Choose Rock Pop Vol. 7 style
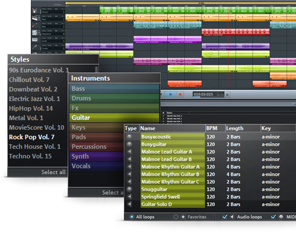The image size is (296, 237). coord(31,137)
